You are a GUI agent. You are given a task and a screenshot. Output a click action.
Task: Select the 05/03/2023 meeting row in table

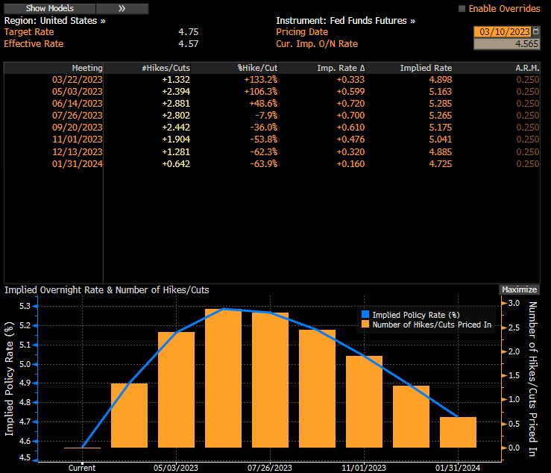[271, 92]
